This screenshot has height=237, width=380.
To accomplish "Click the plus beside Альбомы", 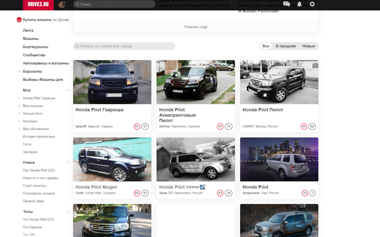I will pyautogui.click(x=19, y=121).
